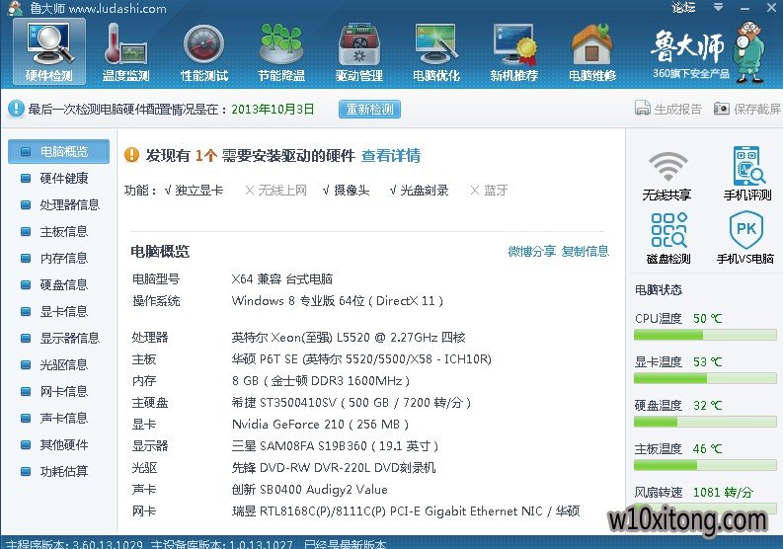Open the title bar dropdown menu arrow

coord(718,7)
